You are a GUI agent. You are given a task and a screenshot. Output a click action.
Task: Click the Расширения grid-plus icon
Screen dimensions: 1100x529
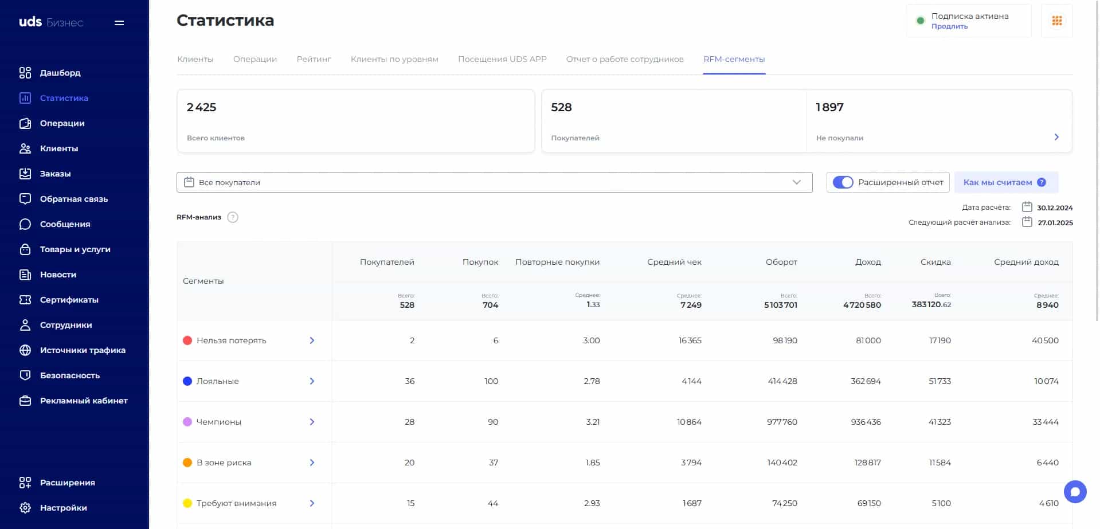coord(25,483)
